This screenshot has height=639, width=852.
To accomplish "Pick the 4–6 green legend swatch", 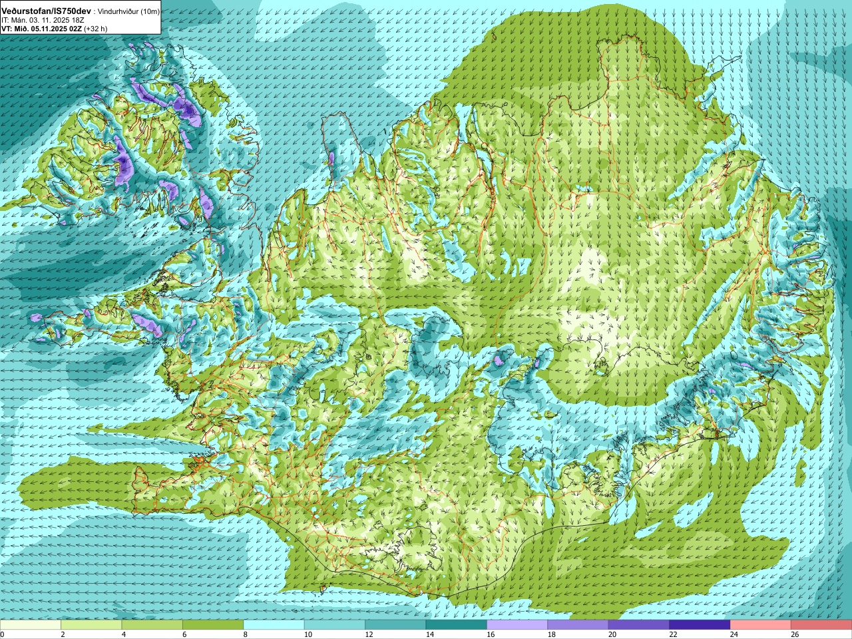I will pyautogui.click(x=152, y=625).
